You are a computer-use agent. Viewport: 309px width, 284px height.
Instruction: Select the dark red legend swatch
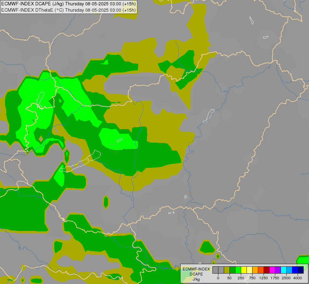pos(266,270)
